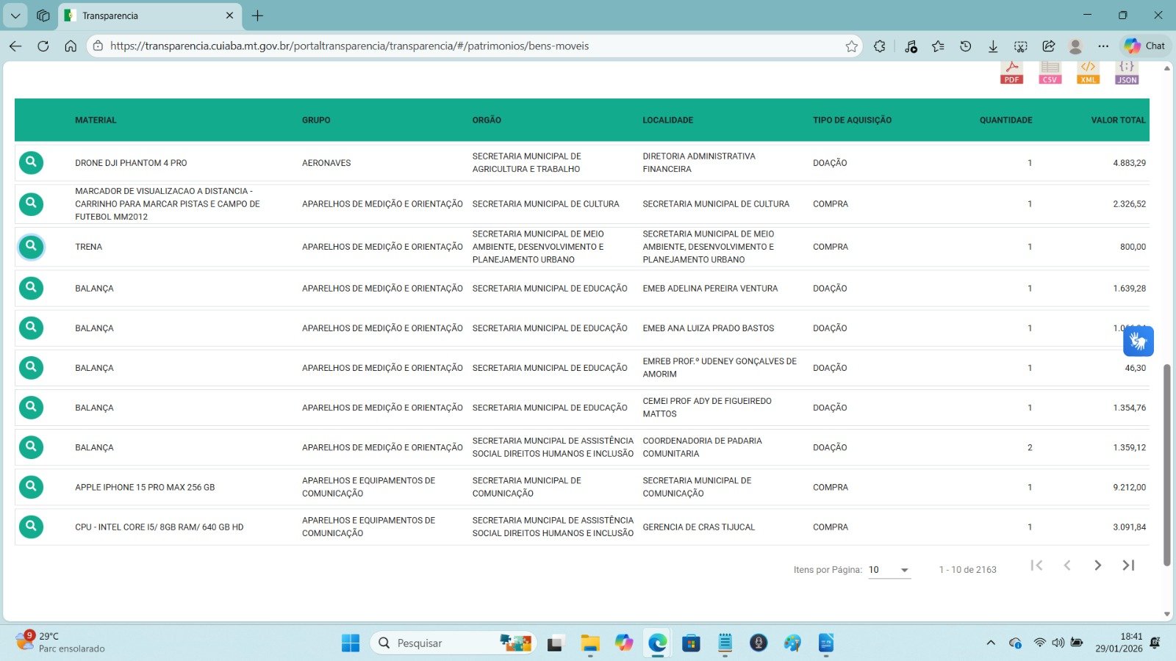Image resolution: width=1176 pixels, height=661 pixels.
Task: Export the table as JSON
Action: point(1127,72)
